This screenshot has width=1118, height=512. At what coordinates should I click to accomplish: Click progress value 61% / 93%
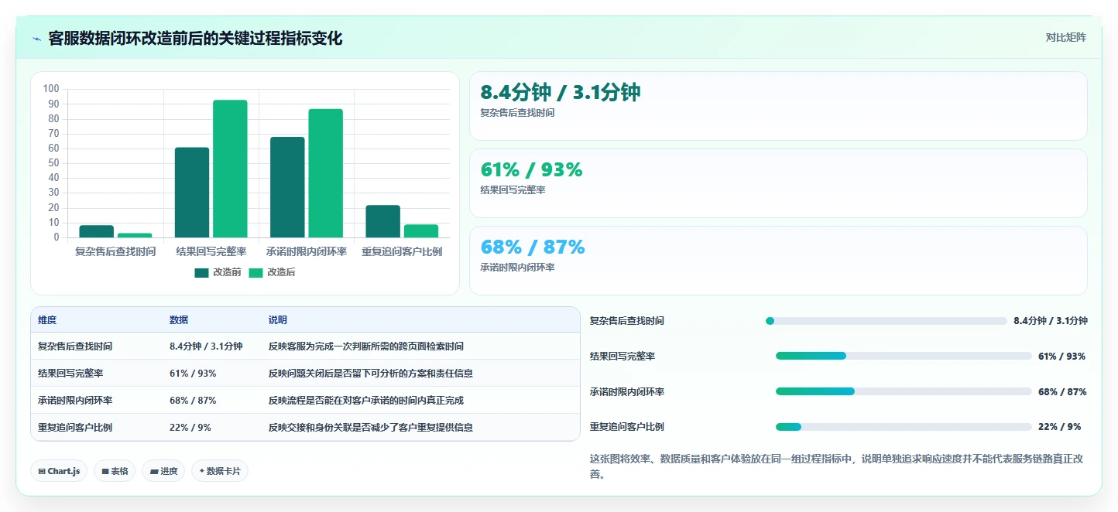point(1061,357)
